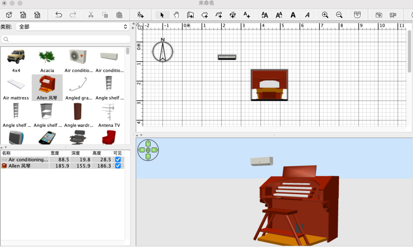The image size is (413, 247).
Task: Activate the Create rooms tool
Action: click(x=204, y=15)
